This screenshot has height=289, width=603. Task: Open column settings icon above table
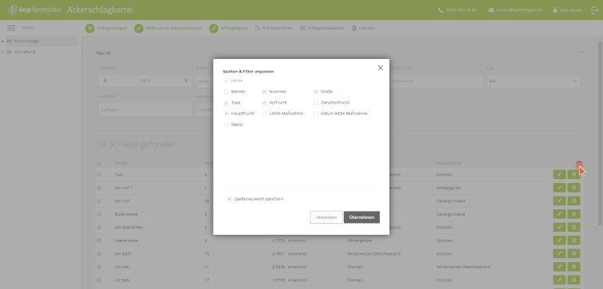point(579,164)
